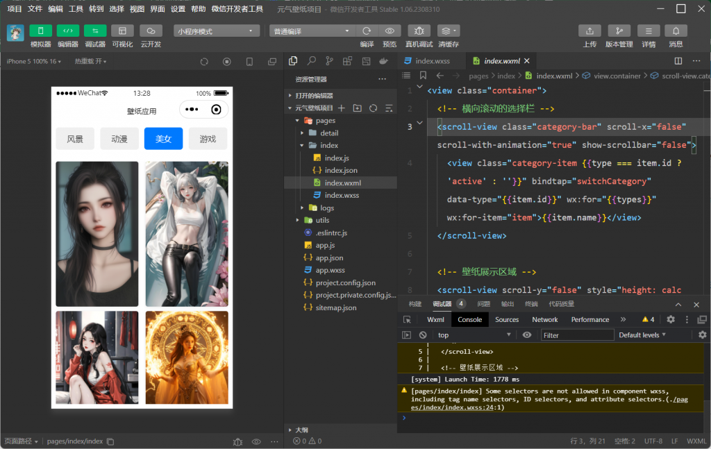Viewport: 711px width, 449px height.
Task: Open 版本管理 version control icon
Action: [619, 31]
